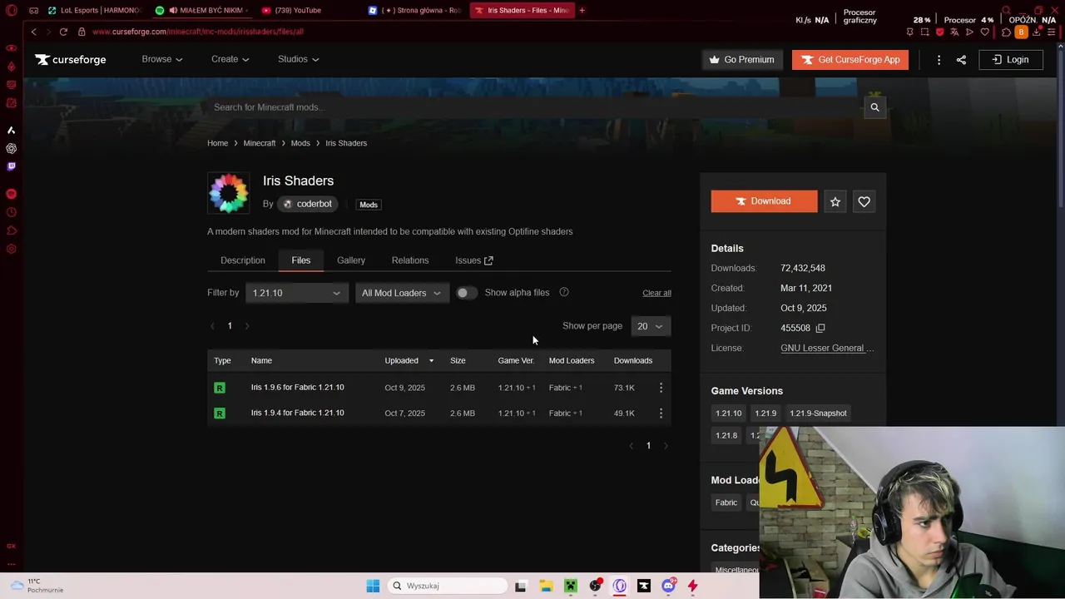Click the share icon in the CurseForge header

click(x=961, y=60)
